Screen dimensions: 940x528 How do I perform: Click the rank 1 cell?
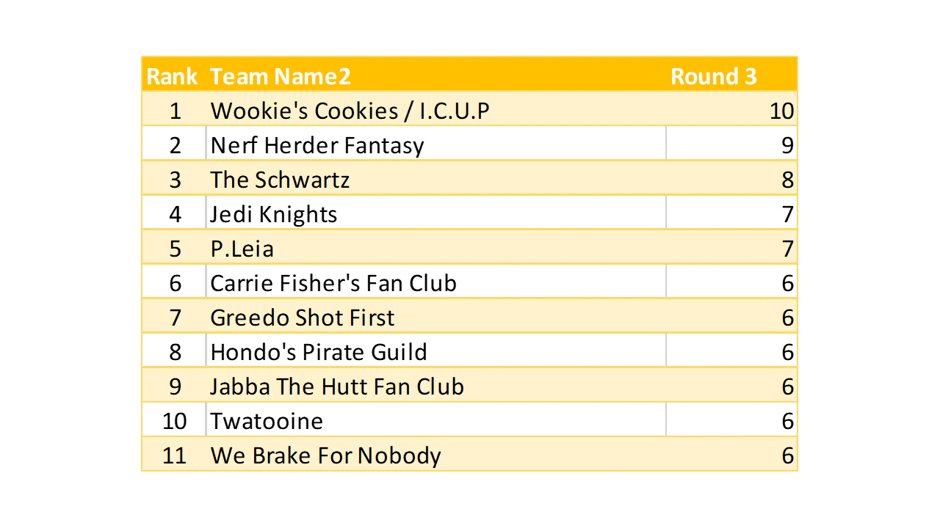(175, 111)
